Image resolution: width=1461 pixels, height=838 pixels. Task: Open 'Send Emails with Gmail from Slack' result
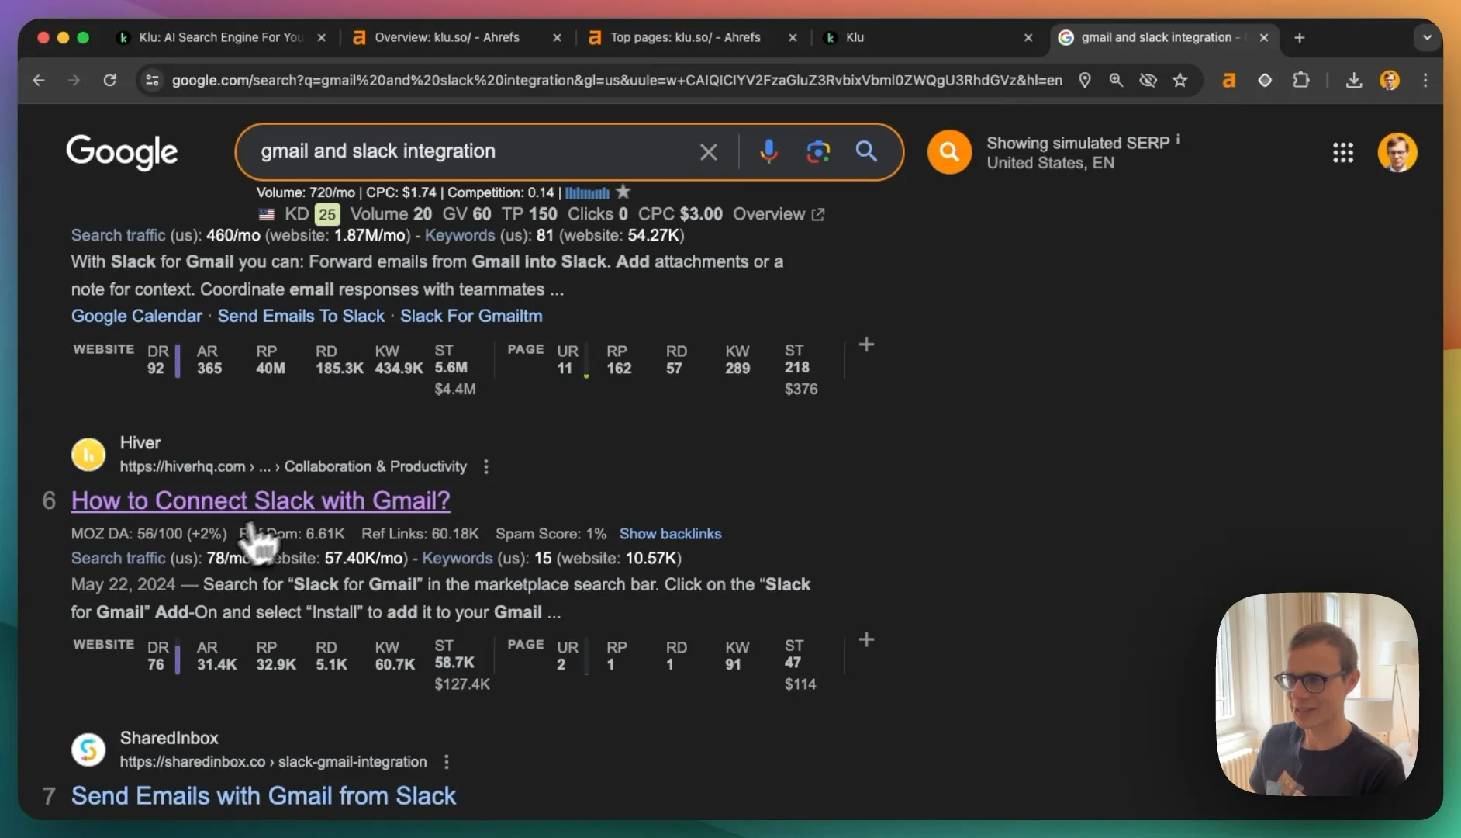point(264,796)
